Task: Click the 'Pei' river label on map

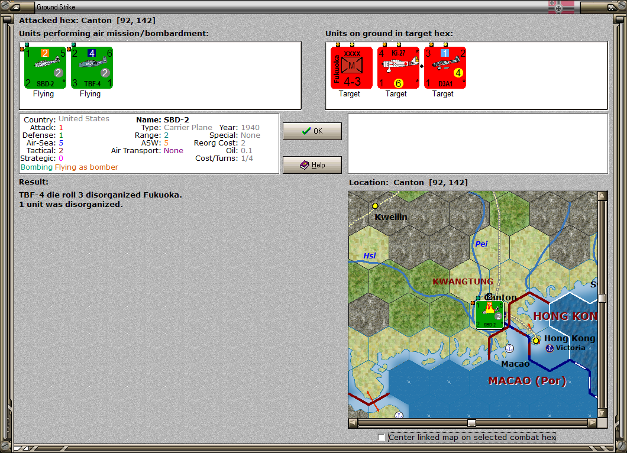Action: coord(481,244)
